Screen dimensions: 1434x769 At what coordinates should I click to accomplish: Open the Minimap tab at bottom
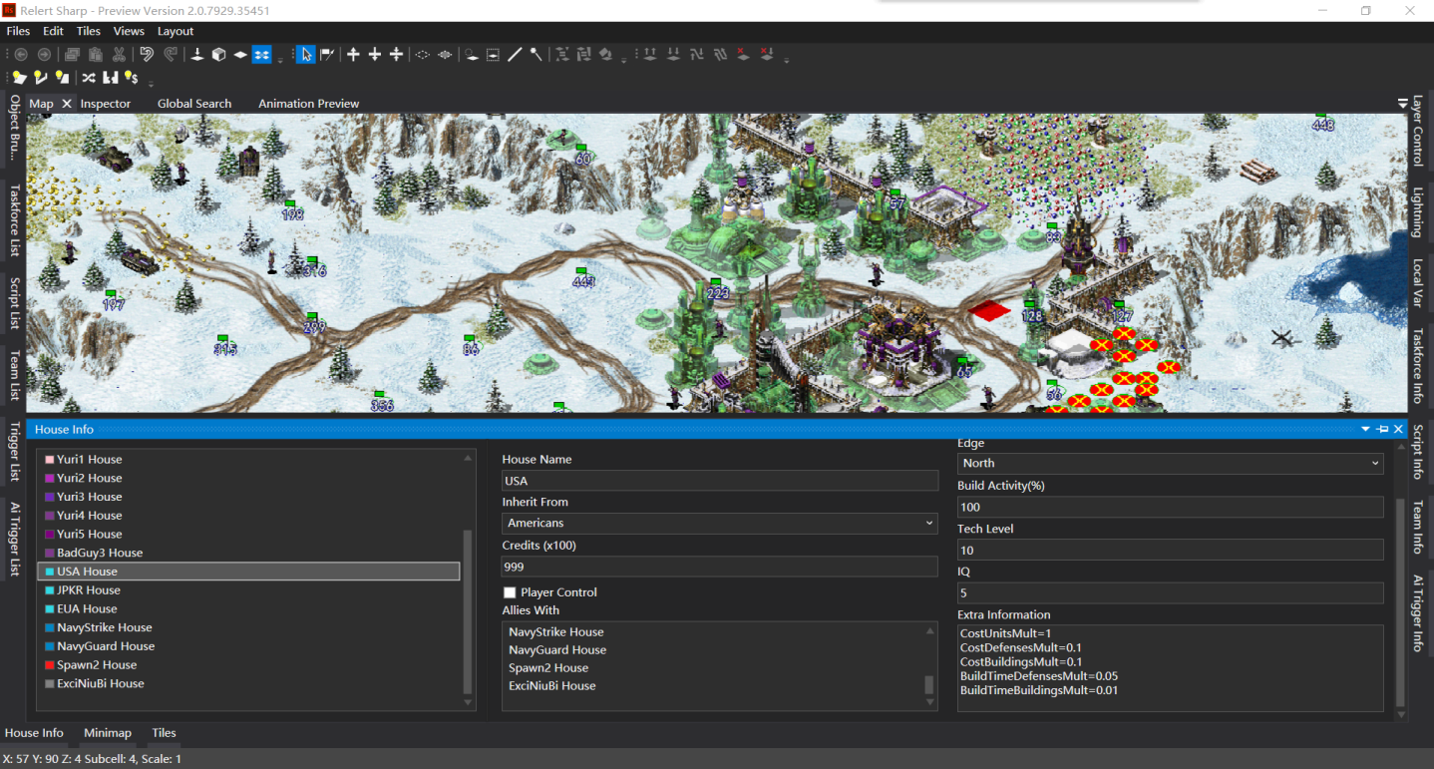[x=108, y=733]
